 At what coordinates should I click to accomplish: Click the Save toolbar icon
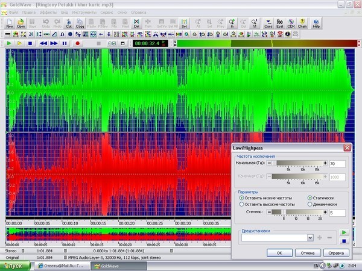coord(32,23)
